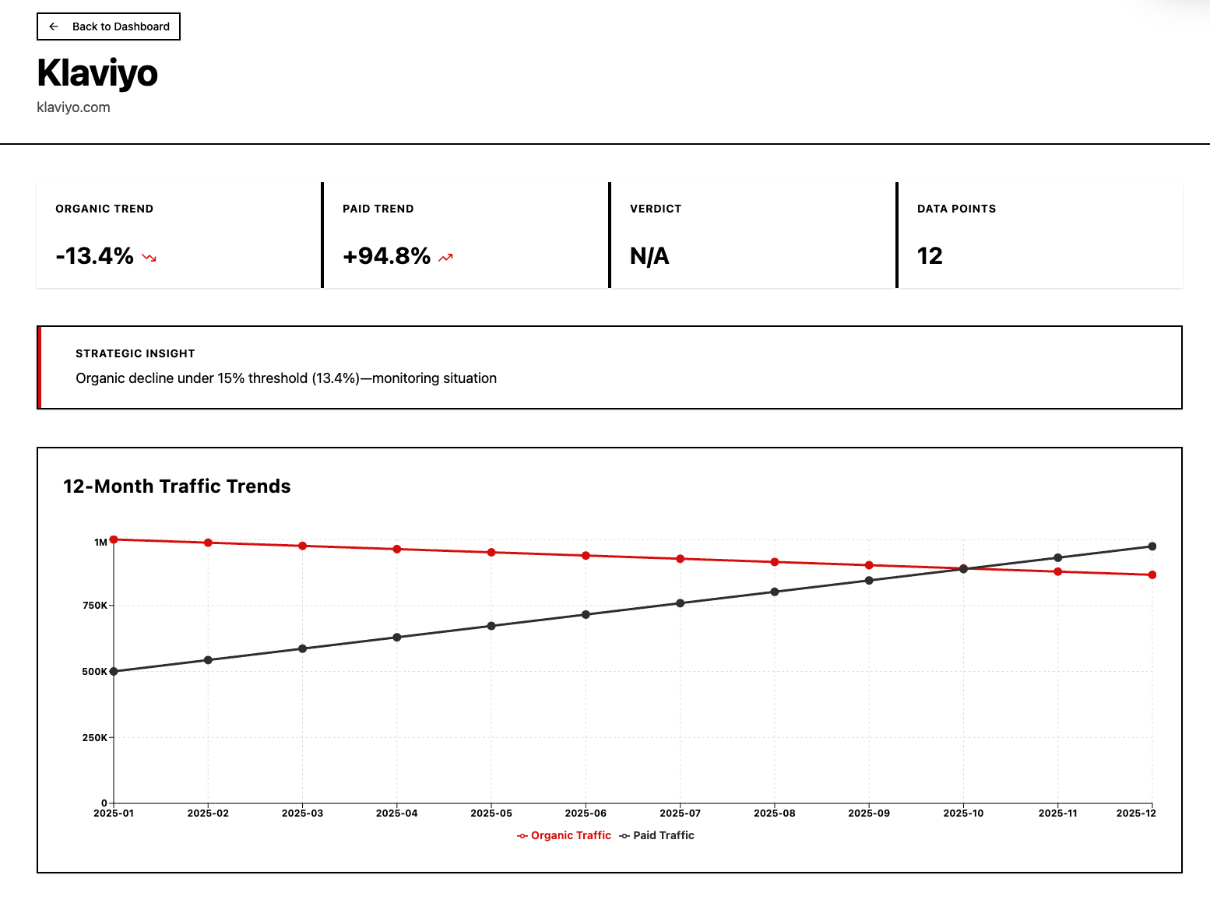Click the organic data point at 2025-08
Screen dimensions: 1210x903
click(x=775, y=562)
